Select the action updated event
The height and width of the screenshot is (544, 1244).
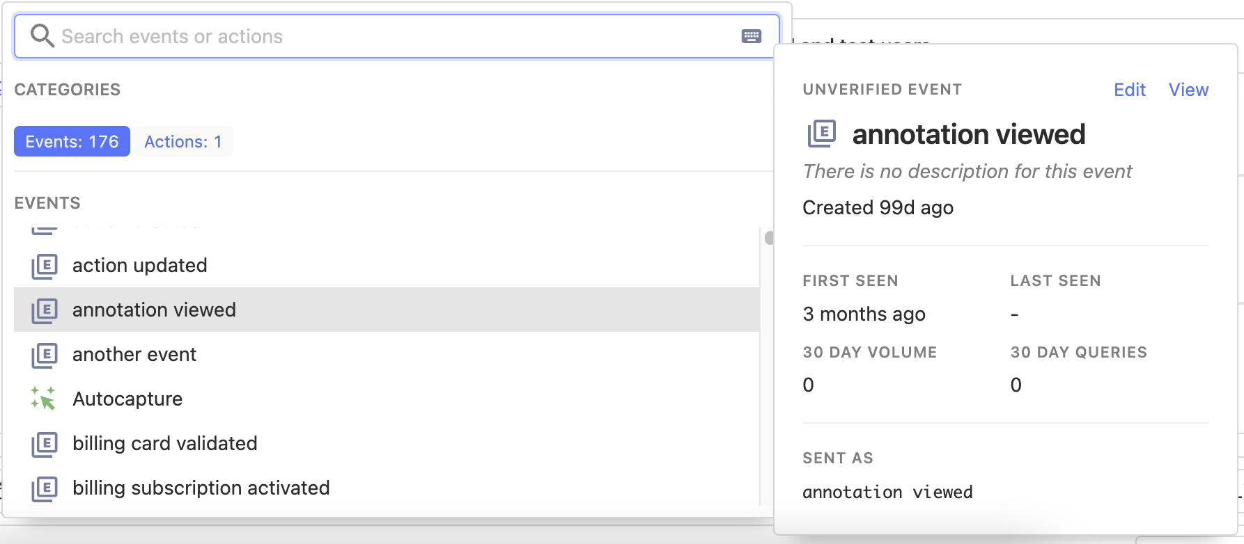140,266
